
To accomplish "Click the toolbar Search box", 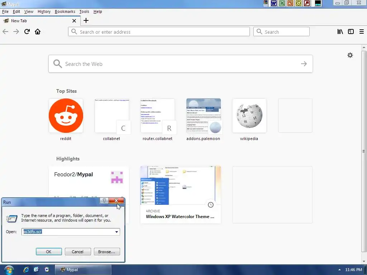I will point(281,32).
